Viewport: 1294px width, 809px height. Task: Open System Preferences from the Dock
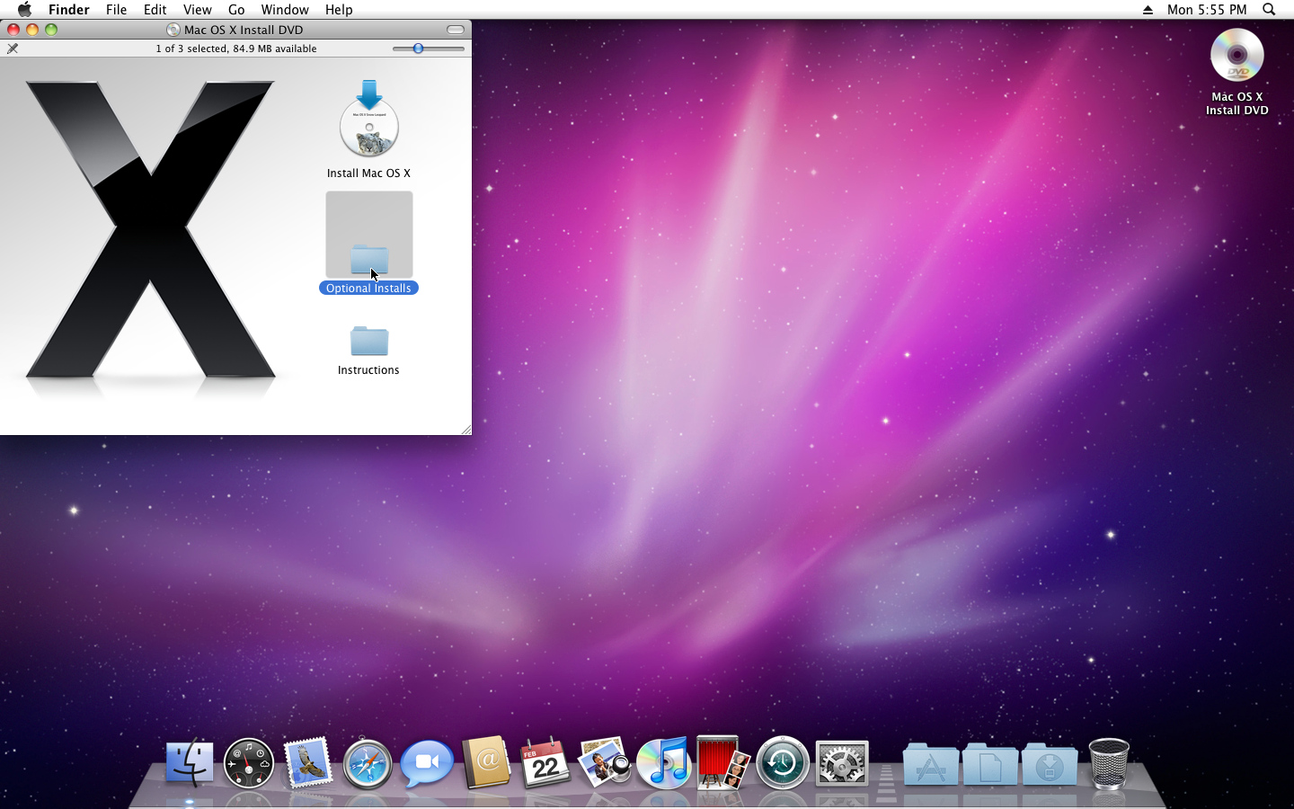coord(842,764)
